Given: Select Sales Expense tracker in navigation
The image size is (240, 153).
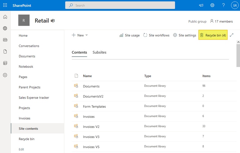Looking at the screenshot, I should coord(34,98).
